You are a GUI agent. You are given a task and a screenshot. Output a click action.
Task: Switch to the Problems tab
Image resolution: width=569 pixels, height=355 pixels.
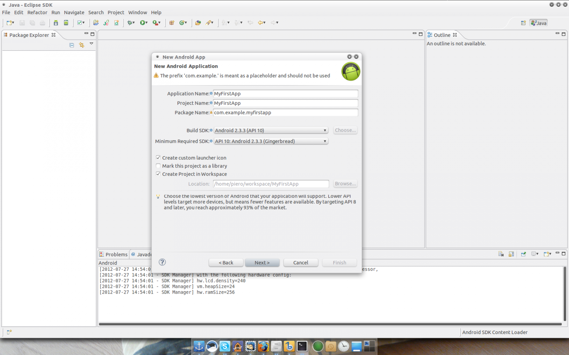[113, 254]
